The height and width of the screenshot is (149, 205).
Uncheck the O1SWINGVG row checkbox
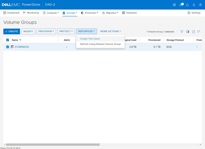[x=8, y=47]
